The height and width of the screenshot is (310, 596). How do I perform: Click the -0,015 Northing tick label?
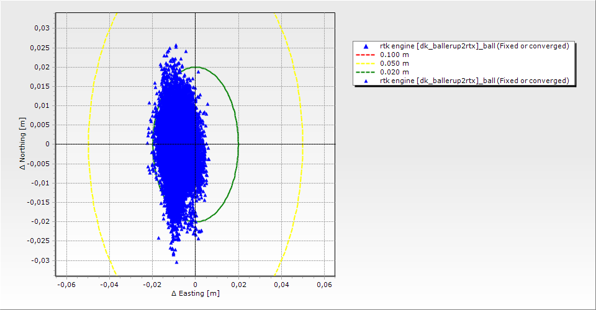click(x=38, y=202)
